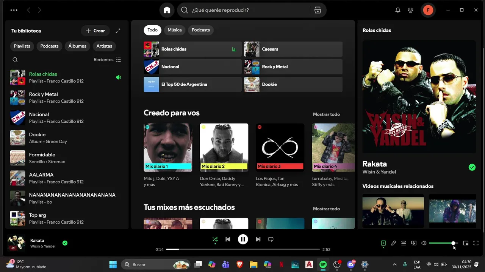Image resolution: width=485 pixels, height=272 pixels.
Task: Search within Tu biblioteca magnifier icon
Action: pyautogui.click(x=15, y=60)
